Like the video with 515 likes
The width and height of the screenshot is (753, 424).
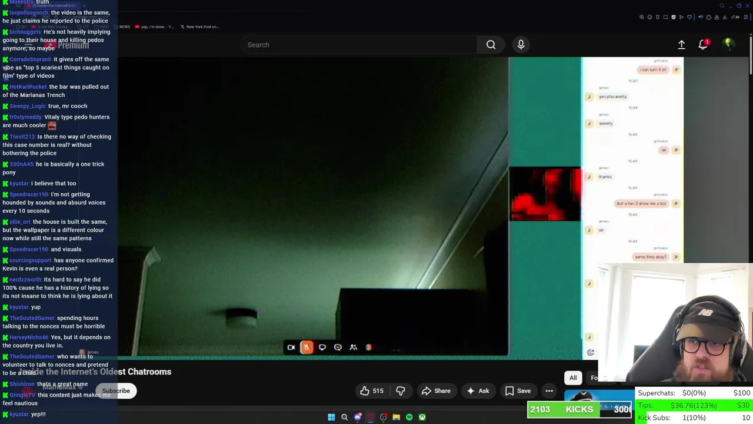(372, 391)
